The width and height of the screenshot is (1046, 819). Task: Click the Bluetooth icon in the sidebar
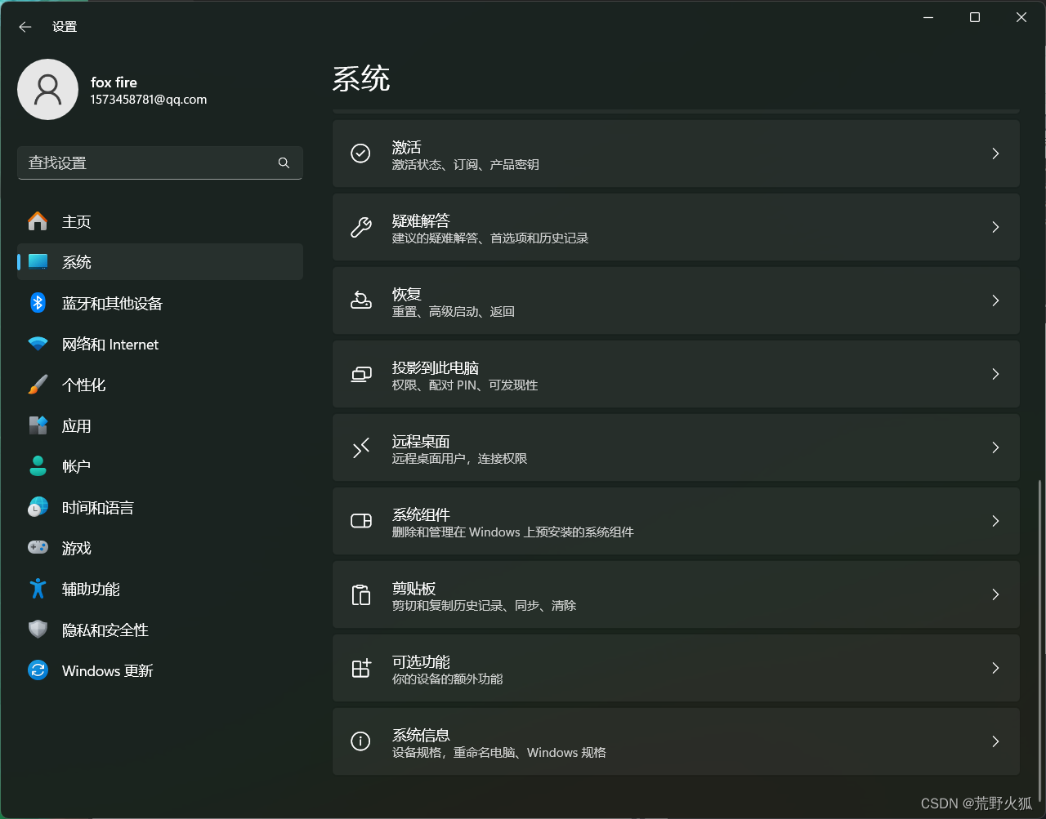[x=38, y=303]
